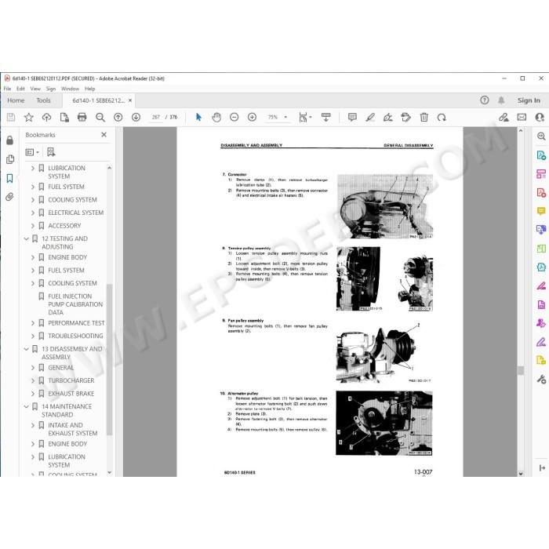The height and width of the screenshot is (549, 549).
Task: Click the read mode scrolling icon
Action: point(326,118)
